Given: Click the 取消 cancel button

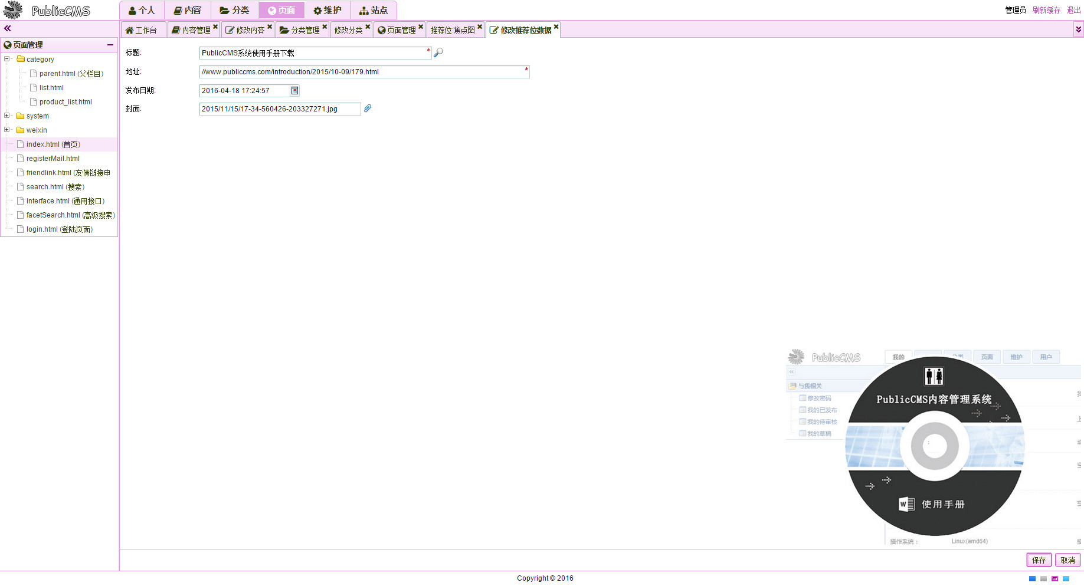Looking at the screenshot, I should [x=1068, y=560].
